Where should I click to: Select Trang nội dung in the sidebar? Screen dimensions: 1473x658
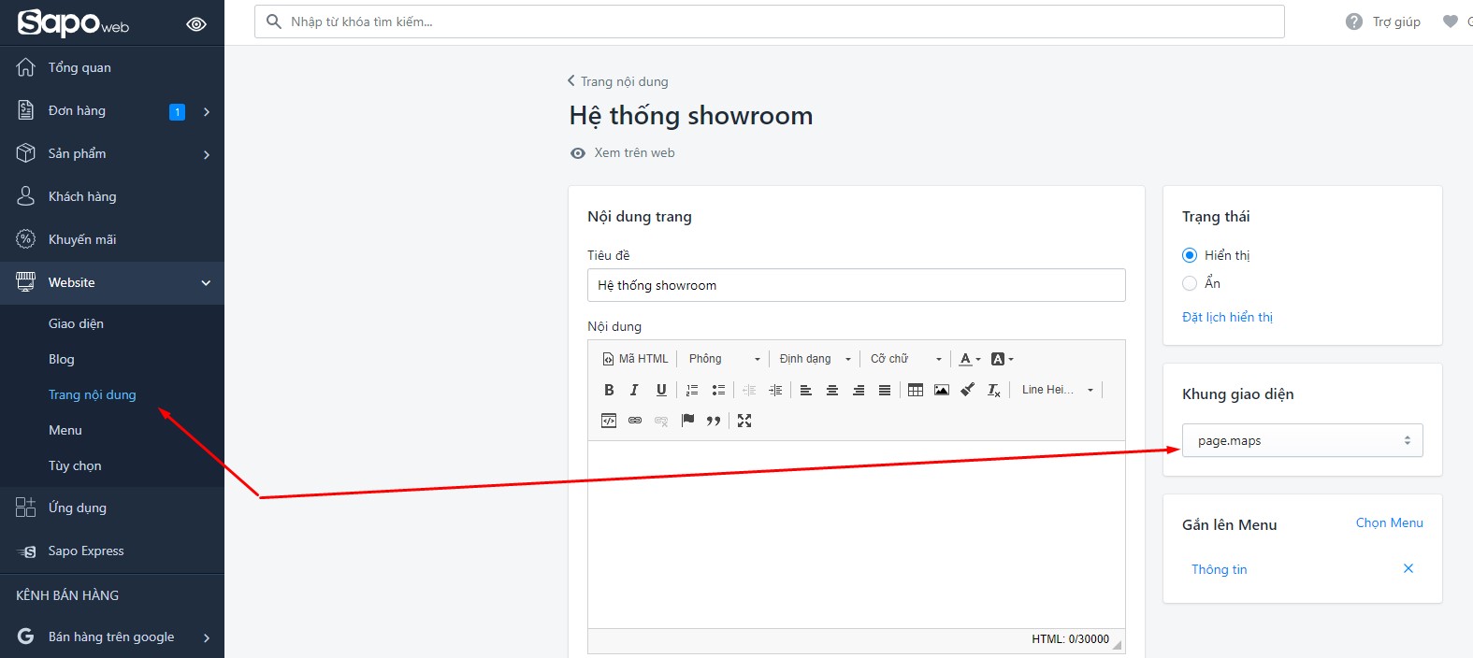tap(93, 394)
